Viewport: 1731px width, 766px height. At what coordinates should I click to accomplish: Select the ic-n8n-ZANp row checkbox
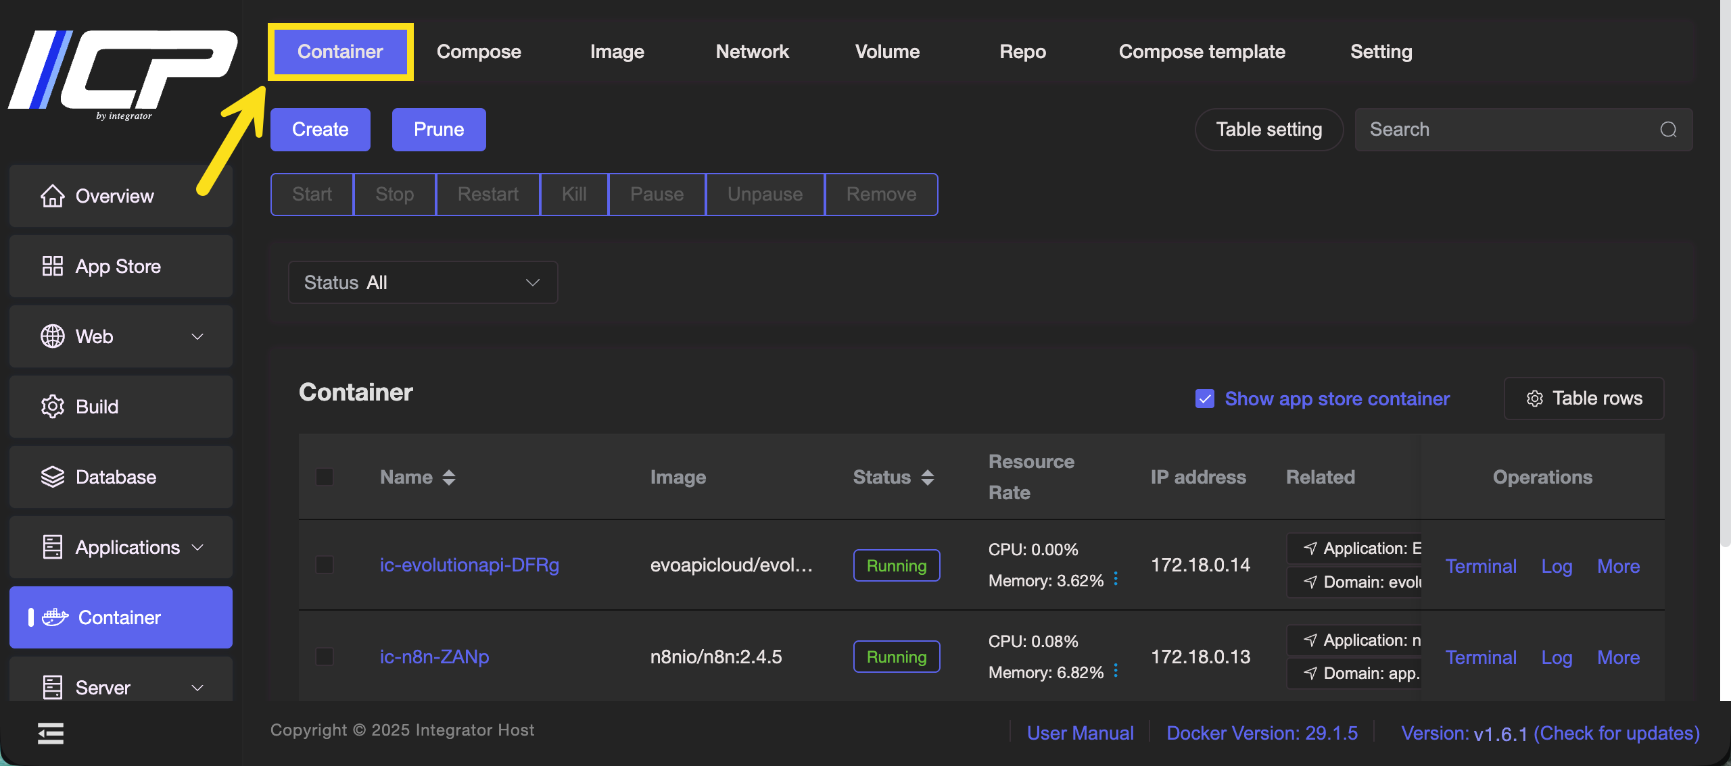click(325, 657)
